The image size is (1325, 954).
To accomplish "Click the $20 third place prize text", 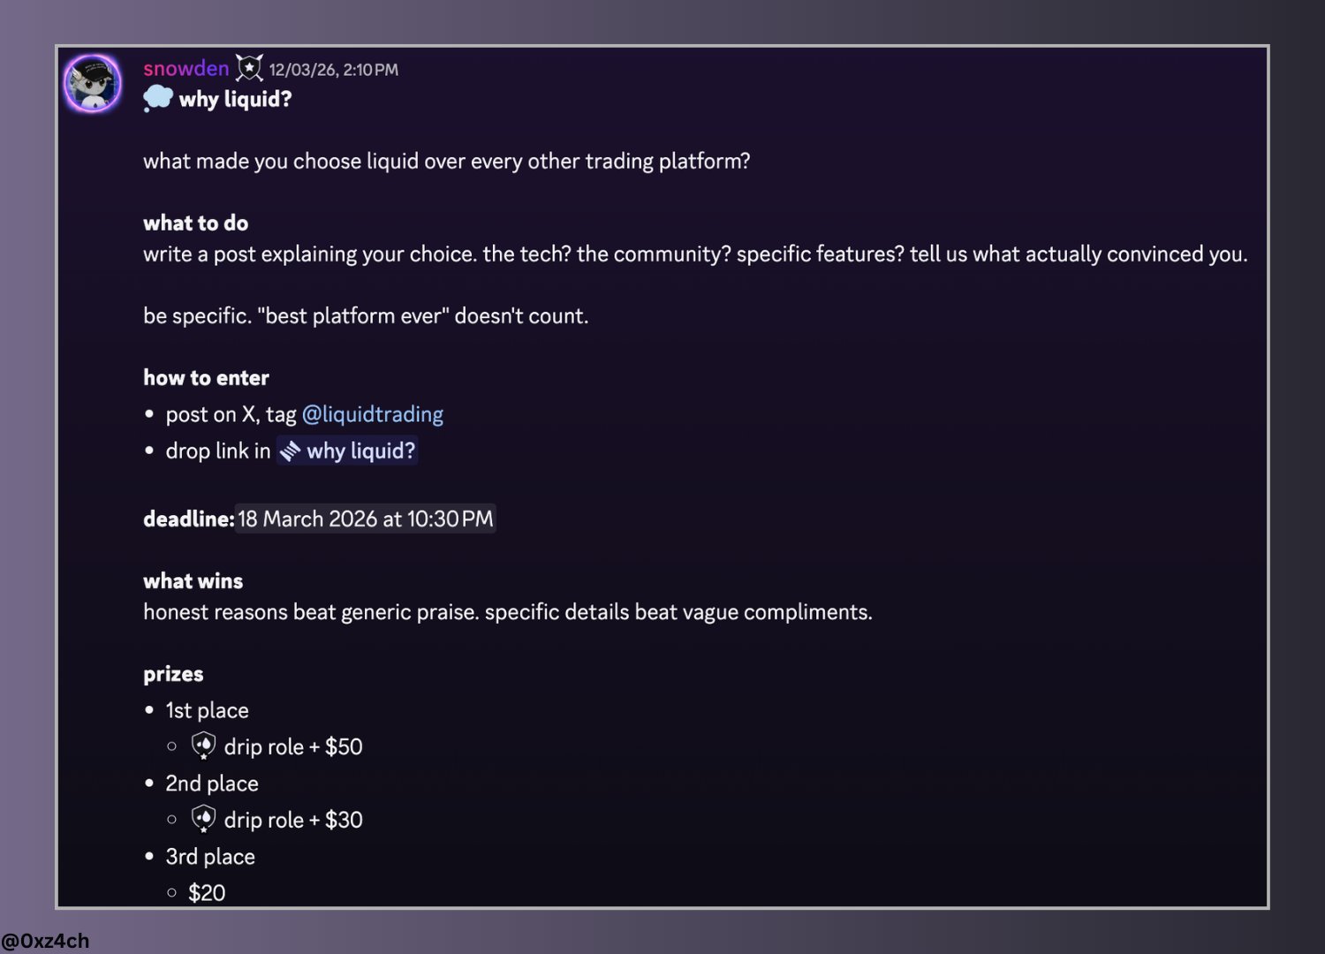I will [x=207, y=893].
